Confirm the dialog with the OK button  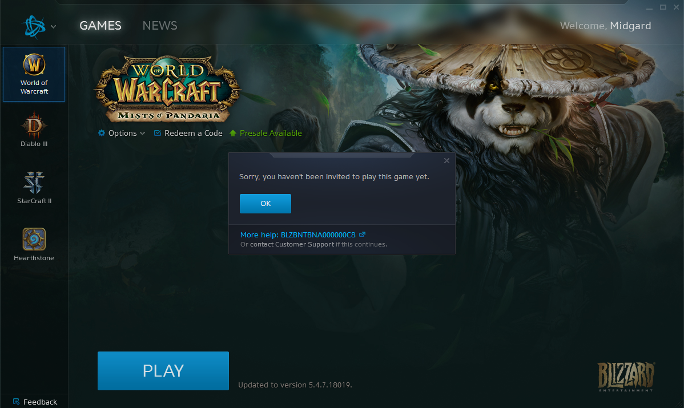click(265, 204)
